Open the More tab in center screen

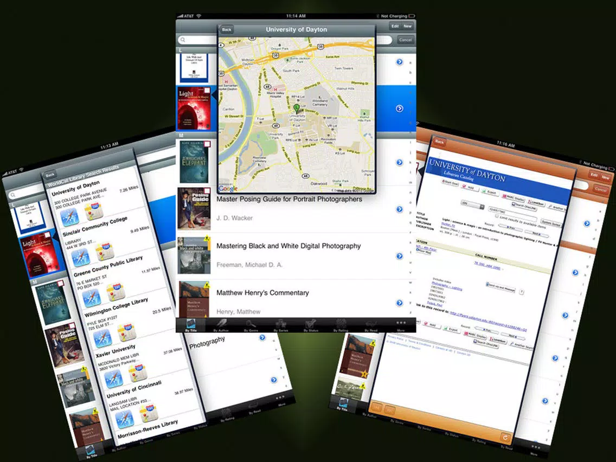tap(401, 325)
